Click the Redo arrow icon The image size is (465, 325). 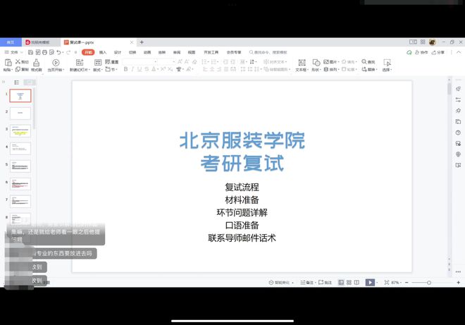click(68, 52)
